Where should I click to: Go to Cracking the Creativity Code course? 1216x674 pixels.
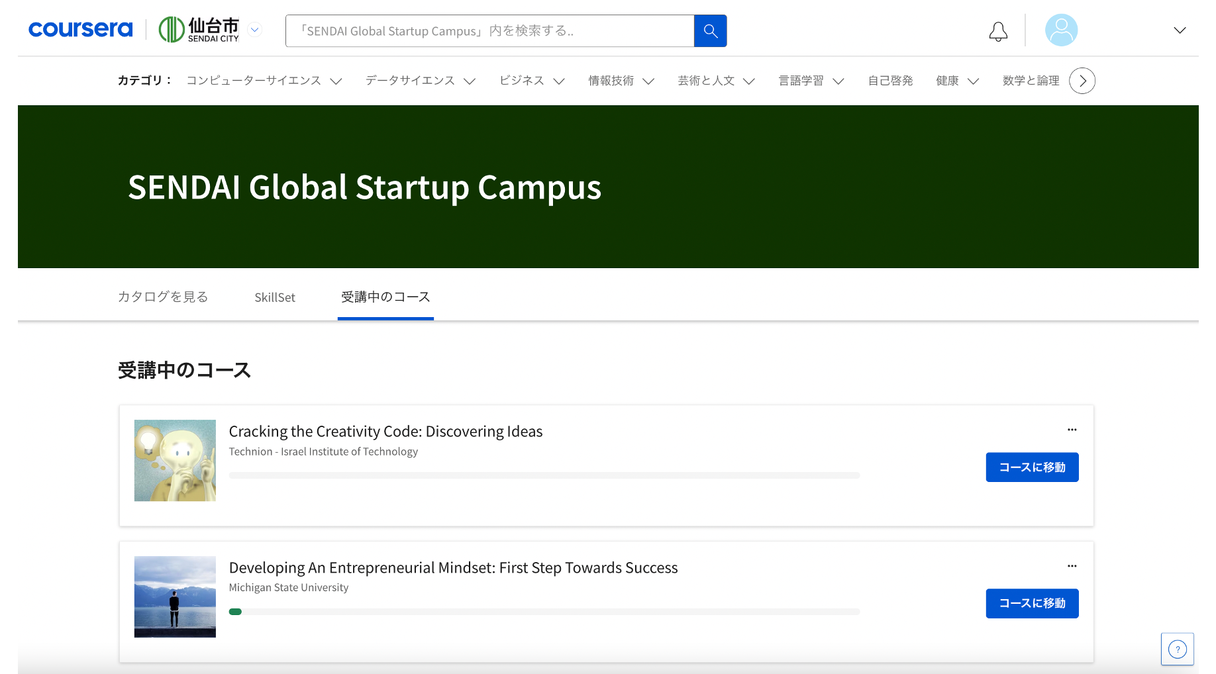(x=1032, y=467)
